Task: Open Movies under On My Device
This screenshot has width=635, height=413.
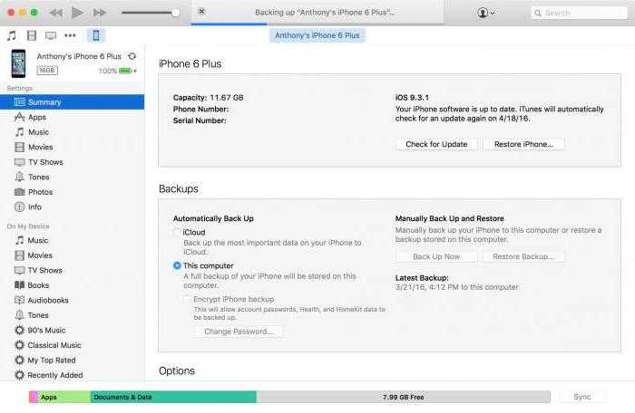Action: pyautogui.click(x=72, y=255)
